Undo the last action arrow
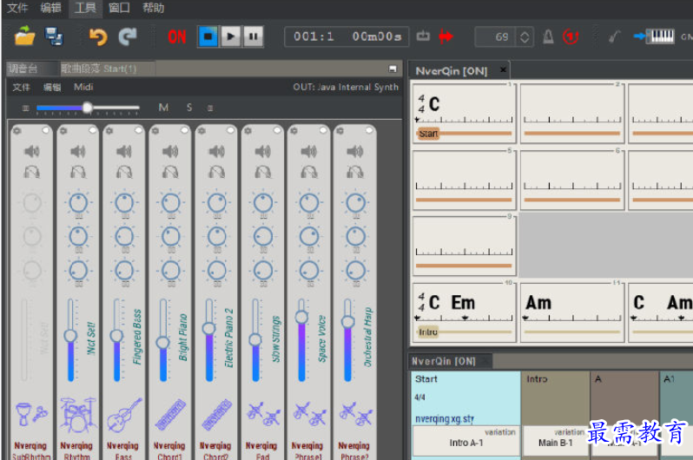Image resolution: width=693 pixels, height=460 pixels. [97, 36]
